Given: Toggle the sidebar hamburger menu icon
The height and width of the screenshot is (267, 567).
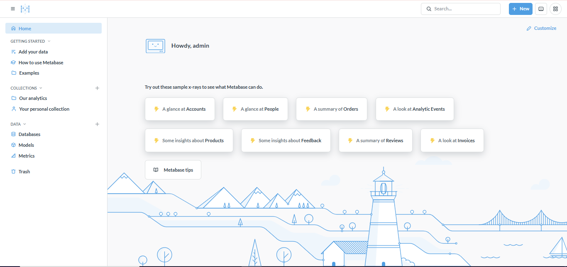Looking at the screenshot, I should coord(13,9).
